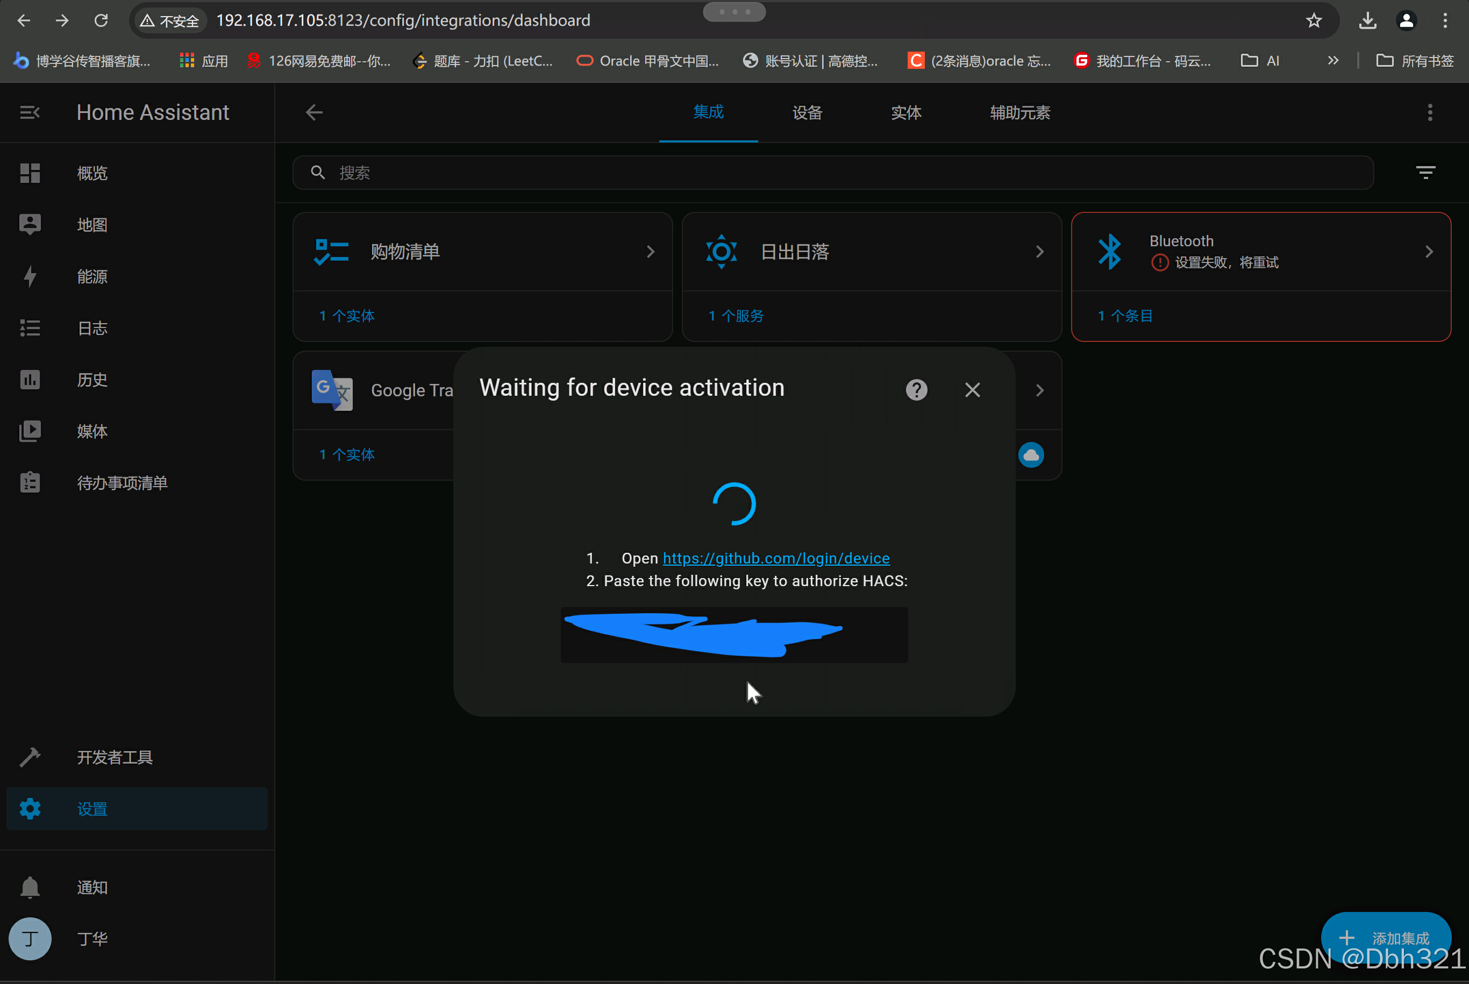Reload the page in the browser

(x=101, y=21)
